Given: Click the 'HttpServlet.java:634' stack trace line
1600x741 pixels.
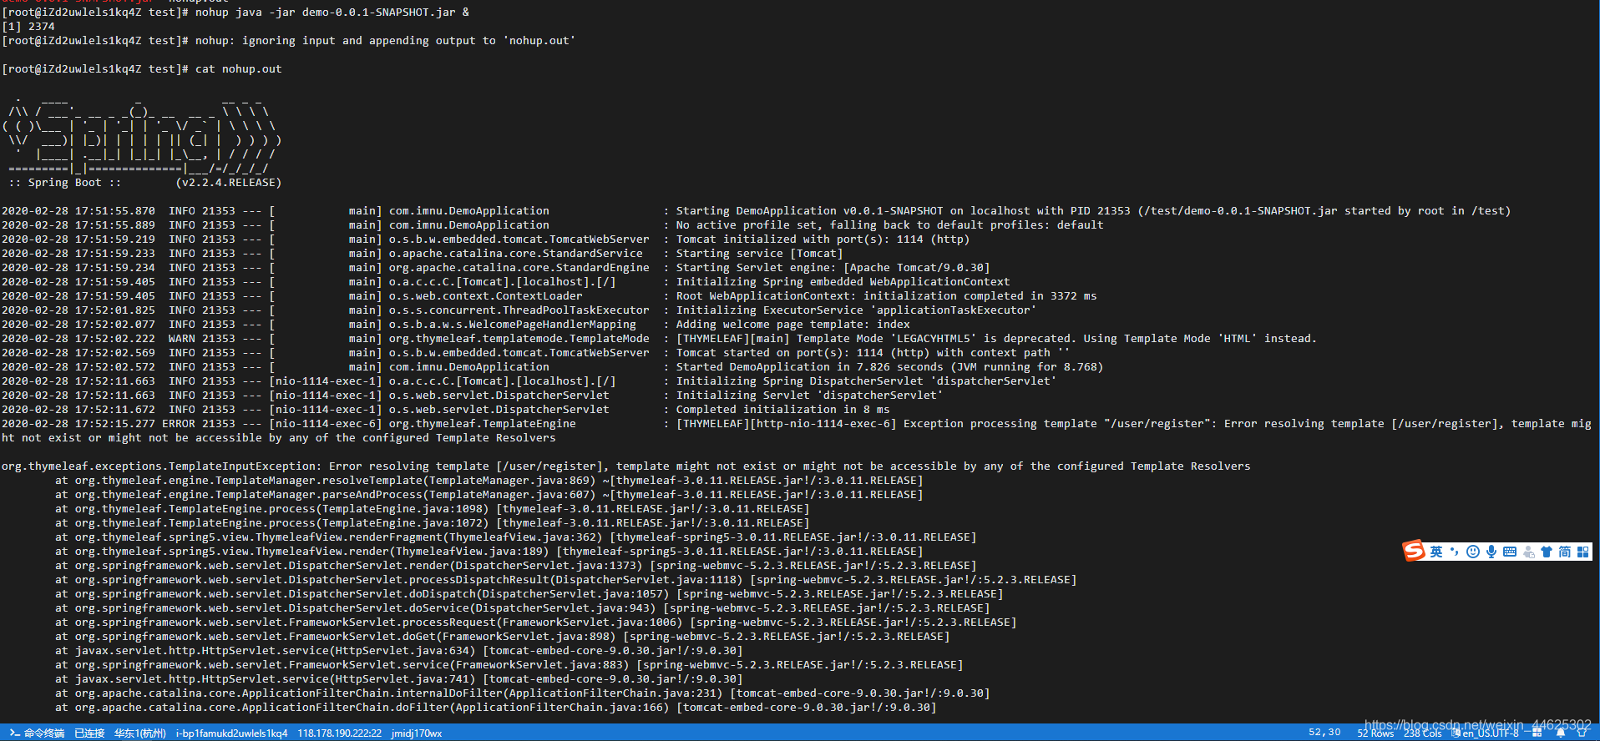Looking at the screenshot, I should click(x=399, y=651).
